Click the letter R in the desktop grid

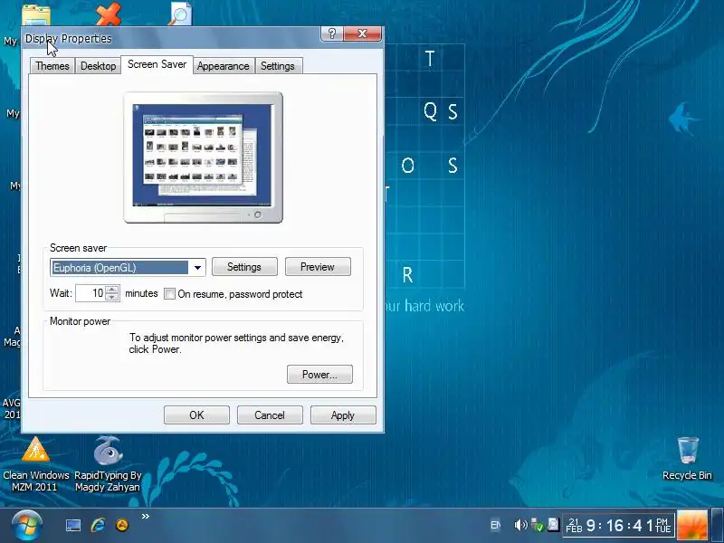[x=407, y=275]
